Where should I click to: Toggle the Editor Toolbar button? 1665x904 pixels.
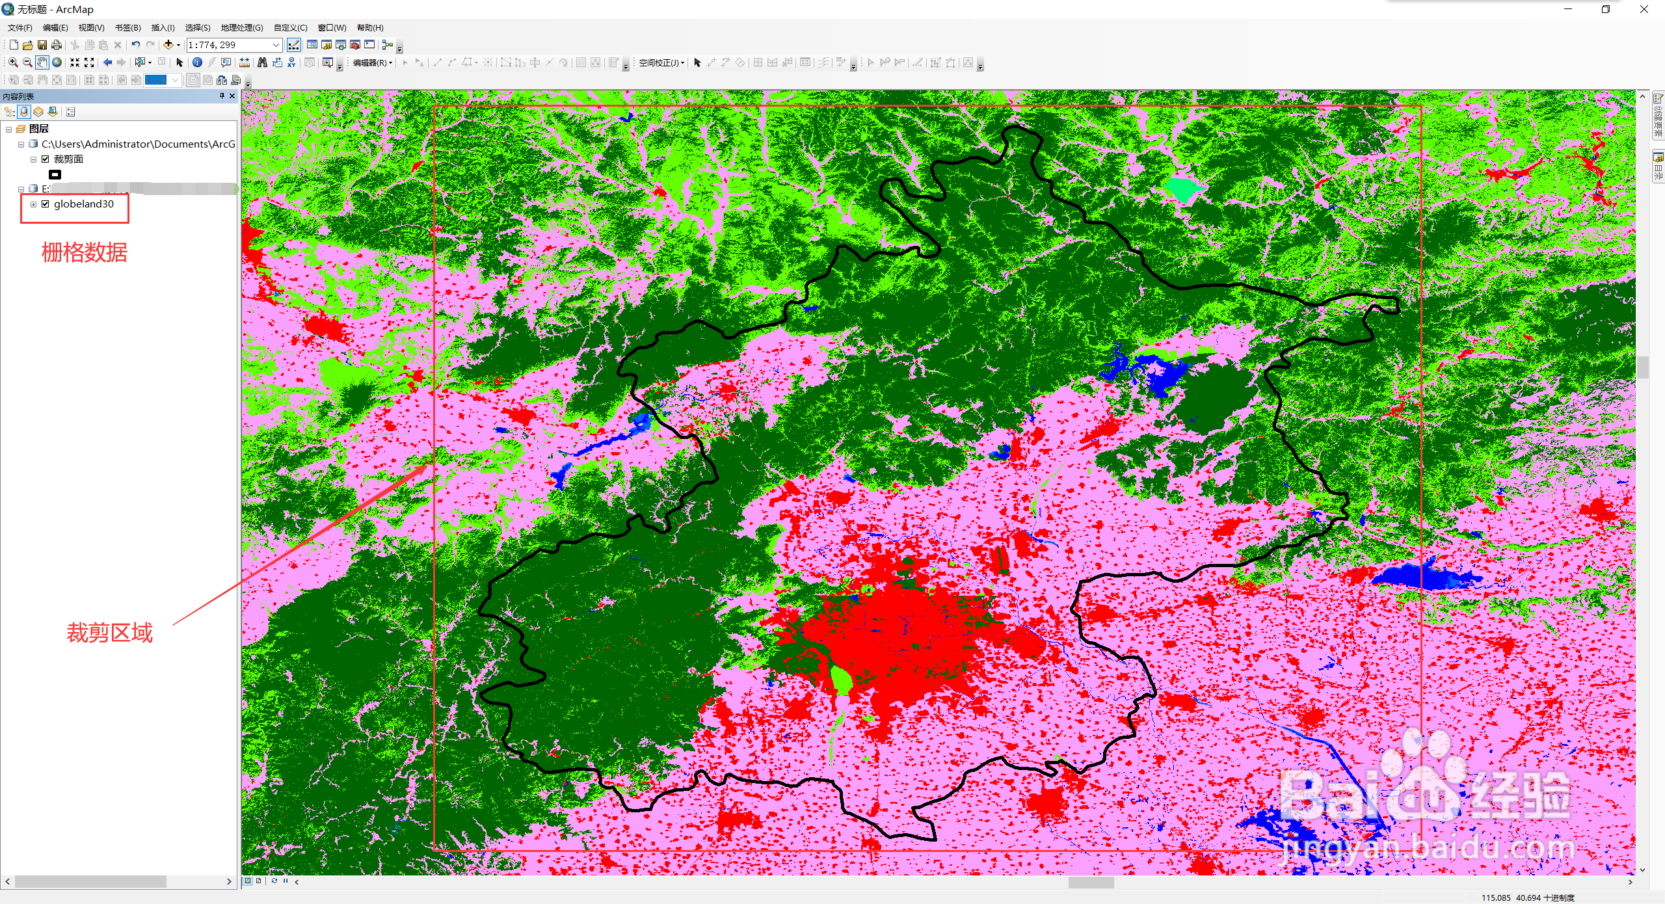[294, 45]
